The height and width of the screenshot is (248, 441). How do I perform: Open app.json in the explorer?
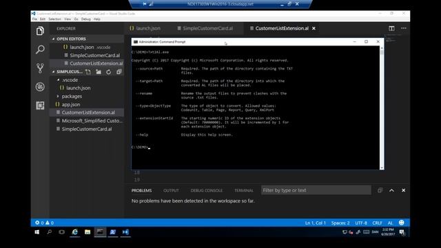87,105
